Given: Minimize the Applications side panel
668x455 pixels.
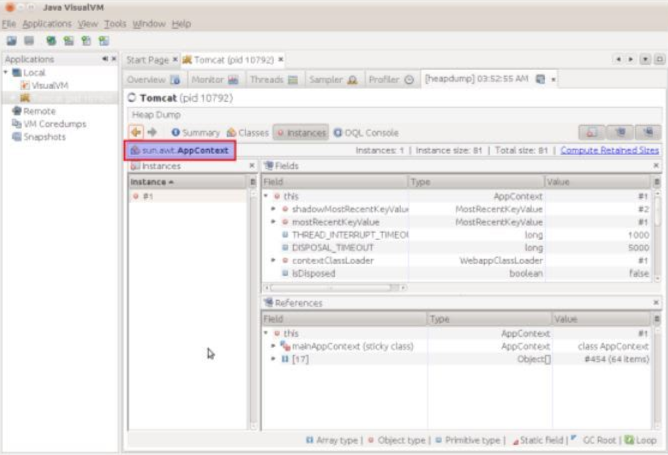Looking at the screenshot, I should (105, 59).
